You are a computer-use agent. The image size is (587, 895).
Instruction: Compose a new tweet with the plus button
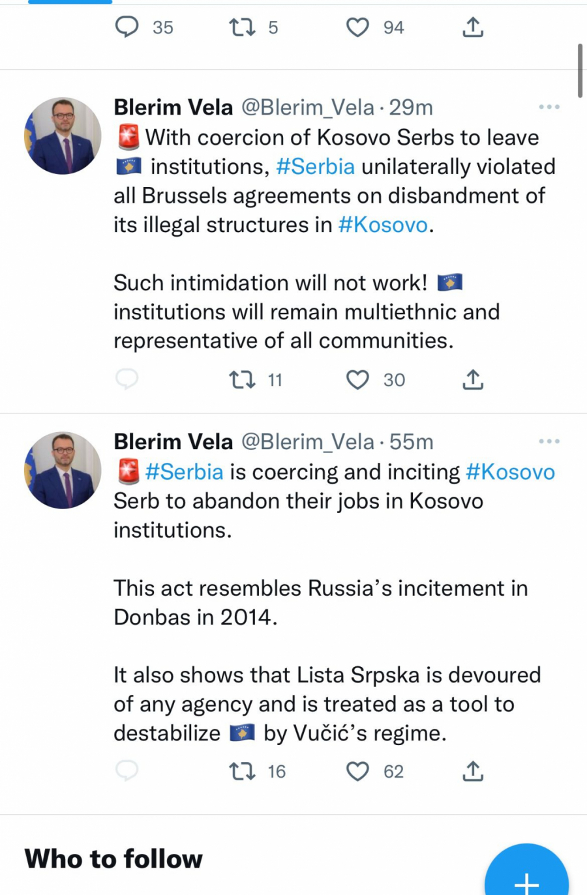[x=526, y=885]
